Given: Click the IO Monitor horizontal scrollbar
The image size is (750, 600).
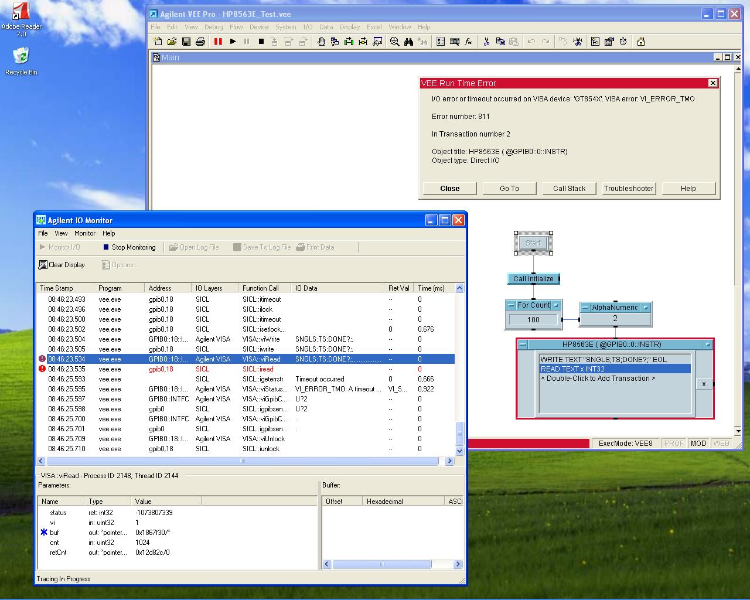Looking at the screenshot, I should (x=243, y=461).
